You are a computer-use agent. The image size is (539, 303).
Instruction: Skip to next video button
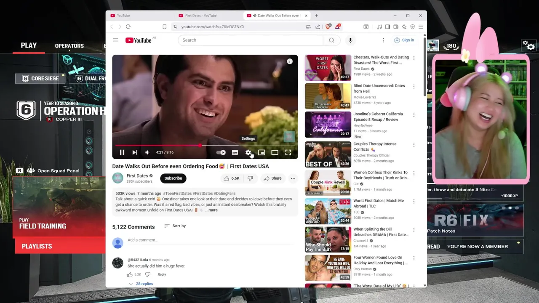135,152
